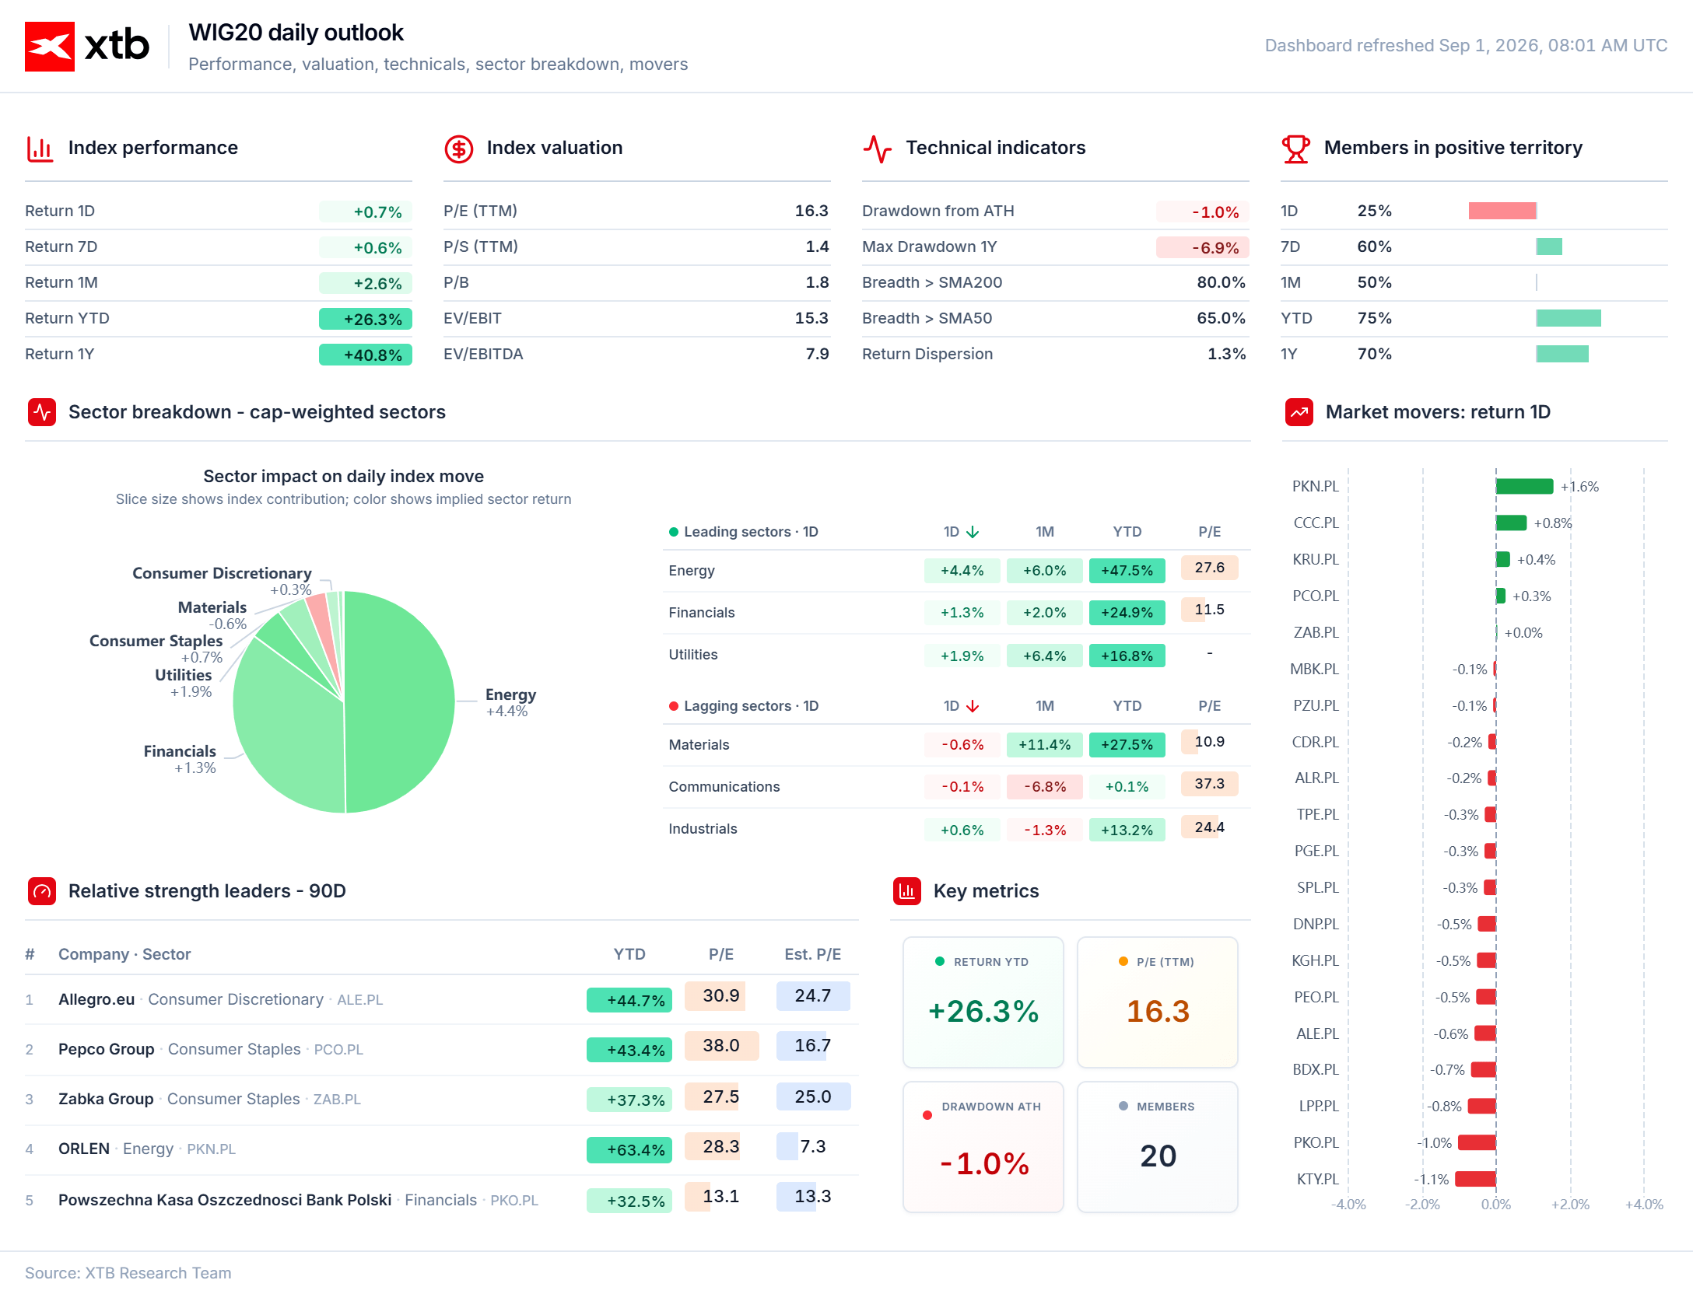
Task: Click the Index valuation dollar icon
Action: point(458,149)
